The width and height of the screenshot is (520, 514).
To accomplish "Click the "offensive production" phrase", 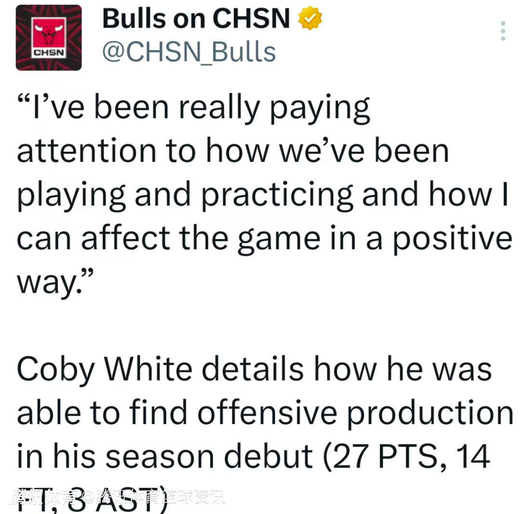I will click(355, 412).
